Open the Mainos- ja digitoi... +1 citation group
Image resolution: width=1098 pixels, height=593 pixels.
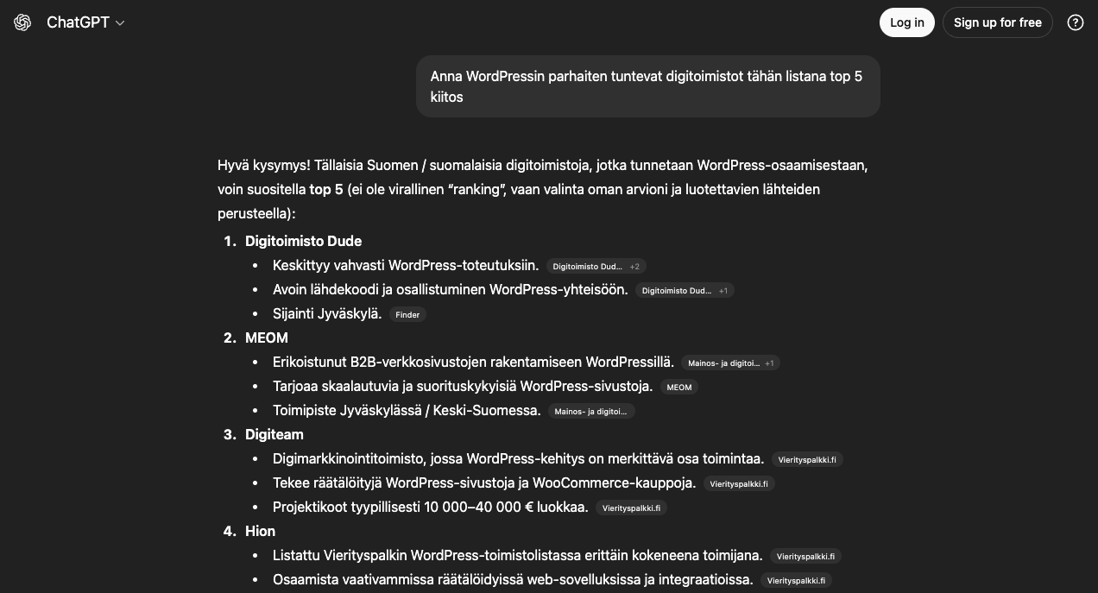(x=731, y=363)
